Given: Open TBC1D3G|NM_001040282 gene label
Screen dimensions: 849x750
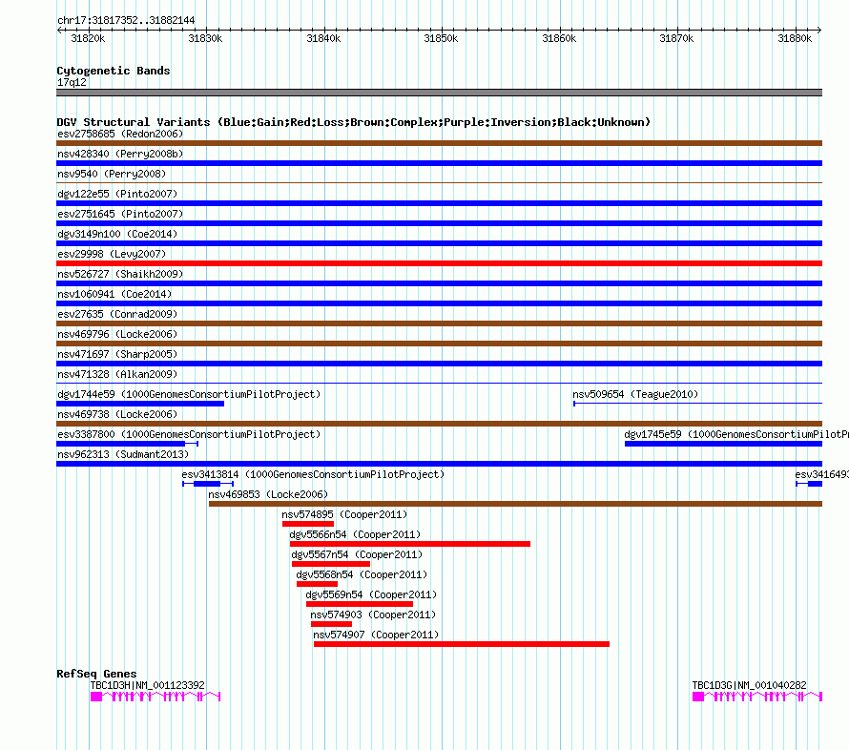Looking at the screenshot, I should click(x=750, y=685).
